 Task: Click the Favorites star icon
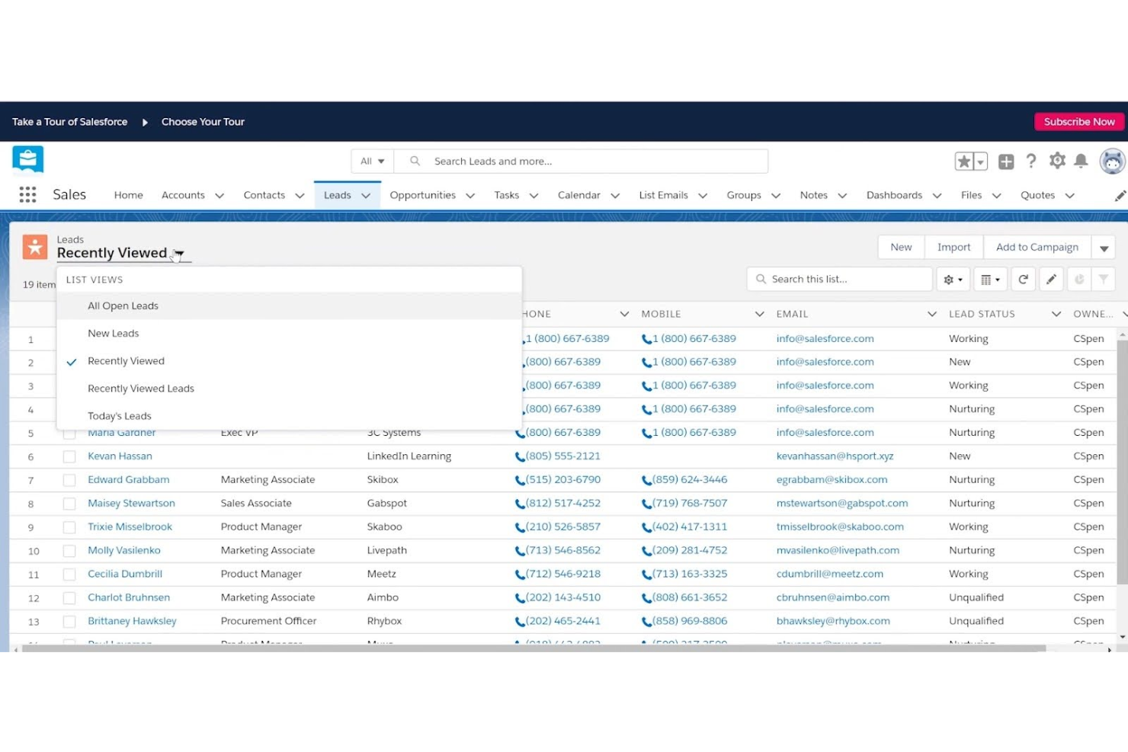(963, 162)
